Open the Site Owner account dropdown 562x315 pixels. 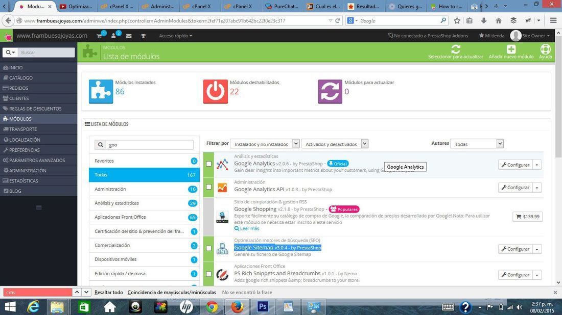(530, 36)
